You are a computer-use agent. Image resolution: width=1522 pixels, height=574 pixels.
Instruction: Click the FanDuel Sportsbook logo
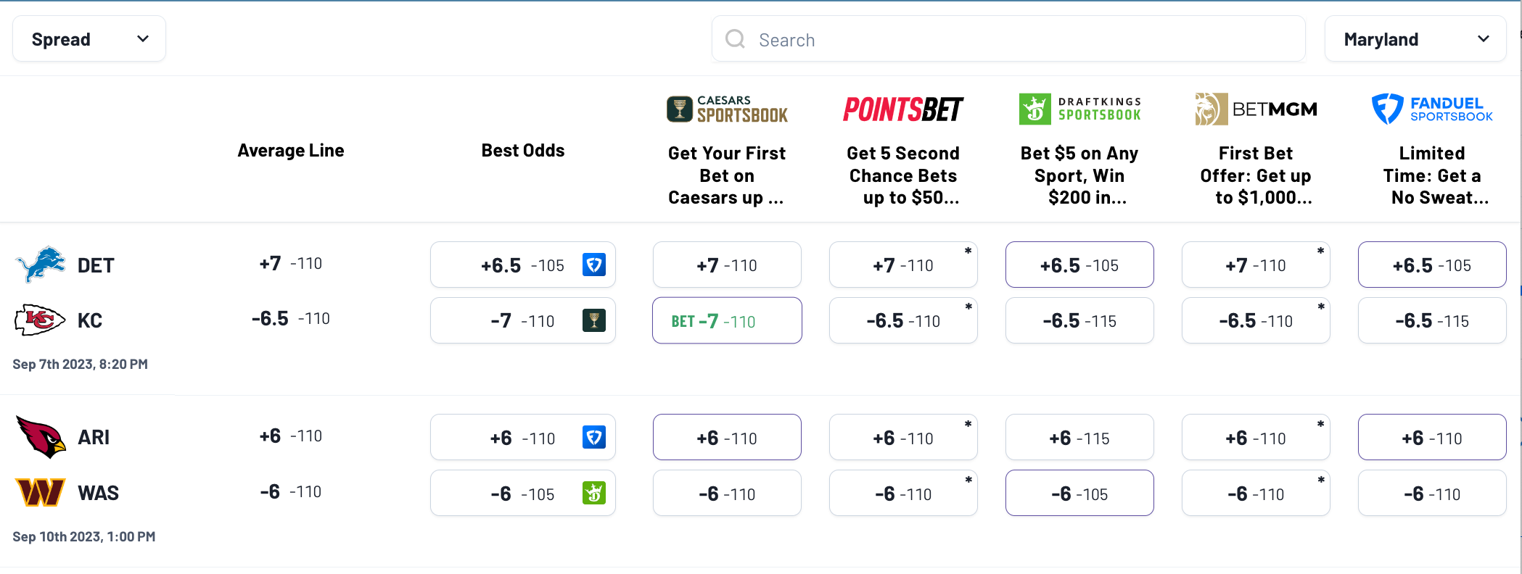[x=1432, y=109]
